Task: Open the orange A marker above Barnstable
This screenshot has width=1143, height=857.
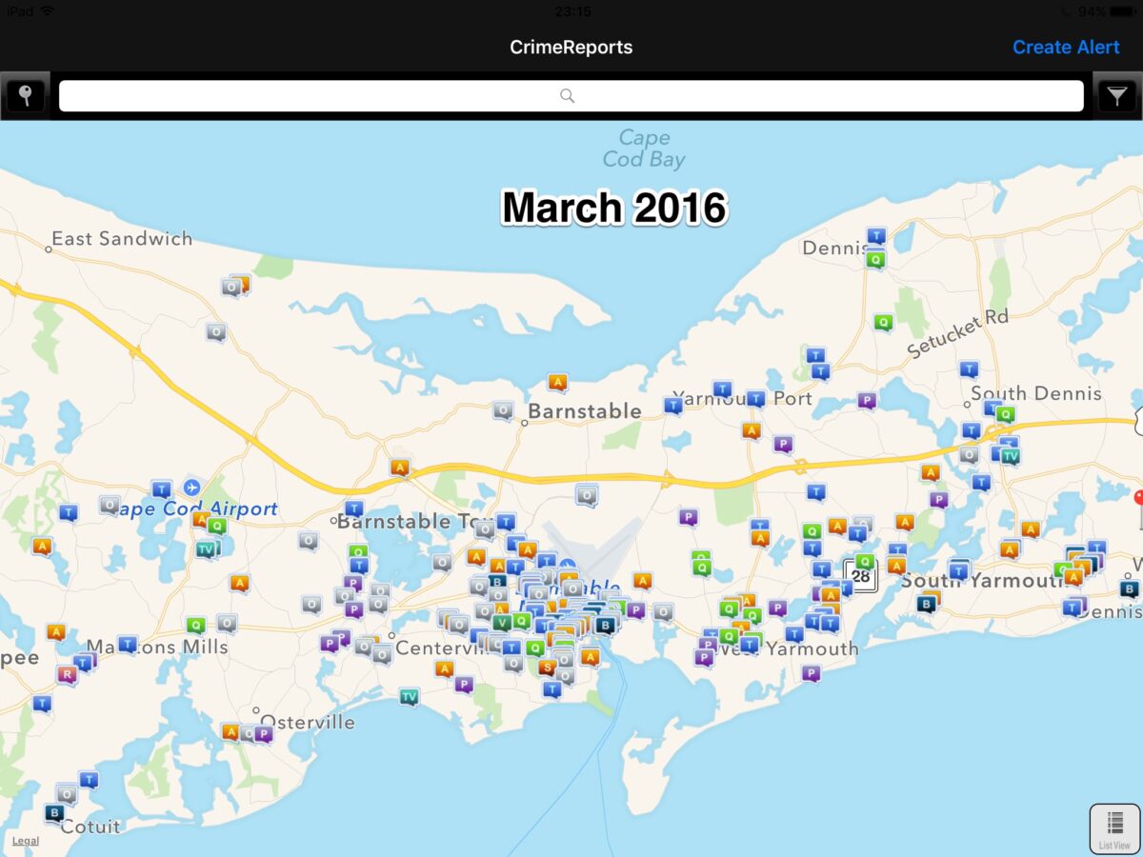Action: (556, 382)
